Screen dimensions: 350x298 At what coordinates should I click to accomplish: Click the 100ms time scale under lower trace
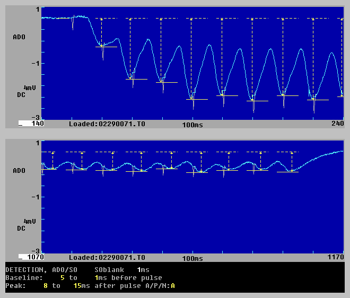pos(192,258)
